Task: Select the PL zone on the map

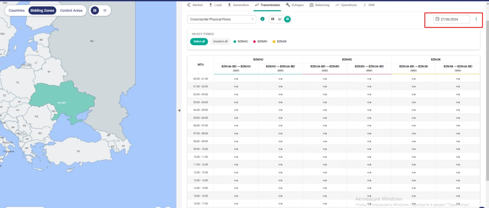Action: coord(18,83)
